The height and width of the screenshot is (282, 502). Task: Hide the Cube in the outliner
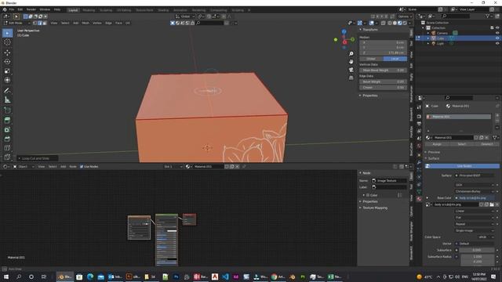497,38
